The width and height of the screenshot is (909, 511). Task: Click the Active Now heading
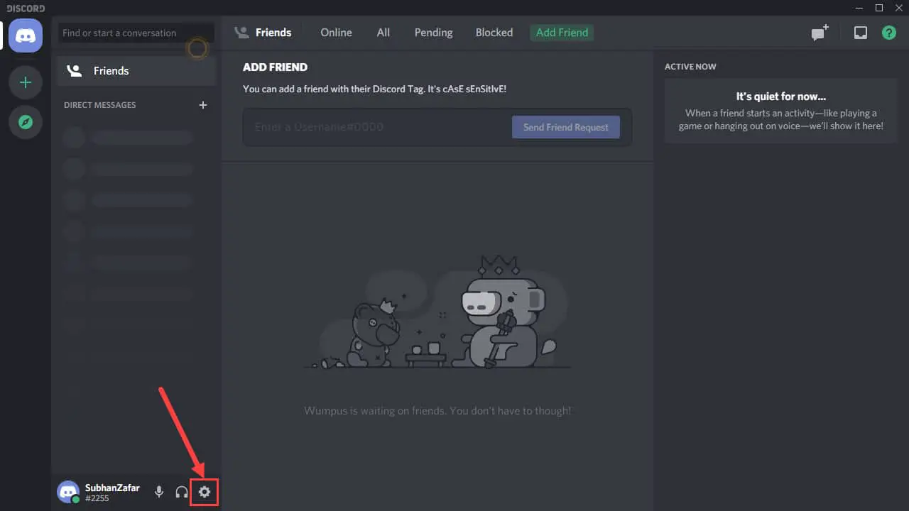pyautogui.click(x=690, y=67)
